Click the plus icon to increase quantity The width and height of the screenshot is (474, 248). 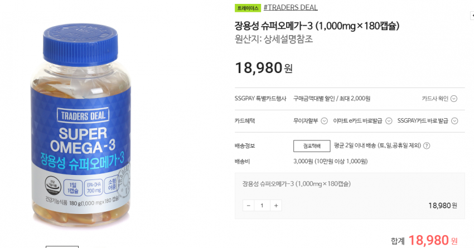[276, 206]
